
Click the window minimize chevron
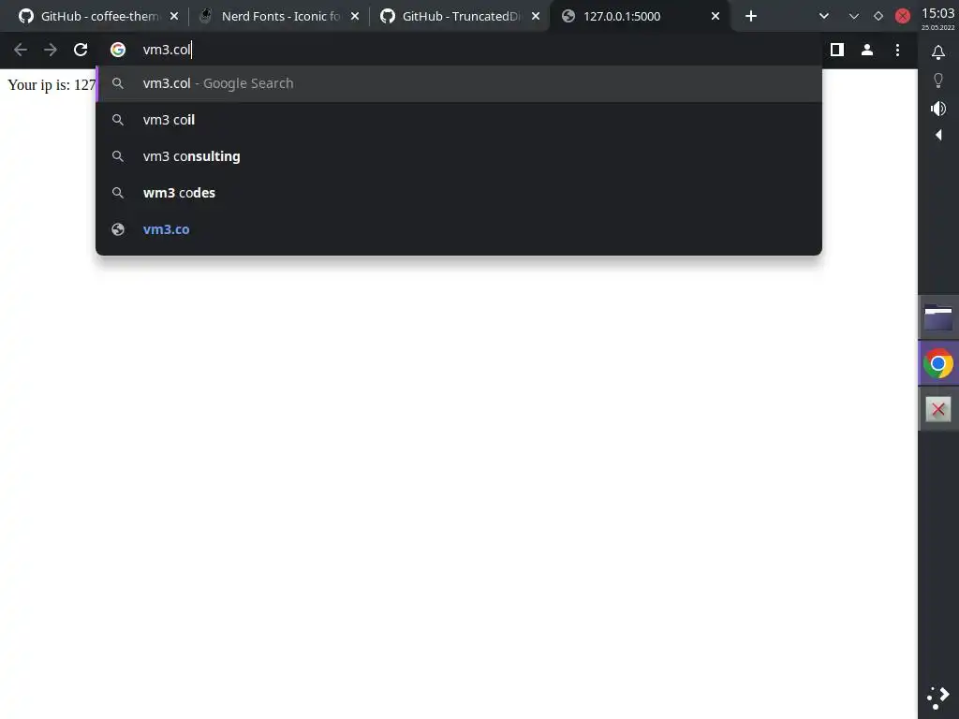click(854, 17)
